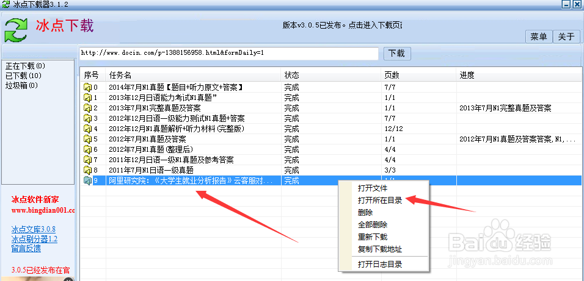This screenshot has height=281, width=584.
Task: Click the folder icon of row 6
Action: (87, 150)
